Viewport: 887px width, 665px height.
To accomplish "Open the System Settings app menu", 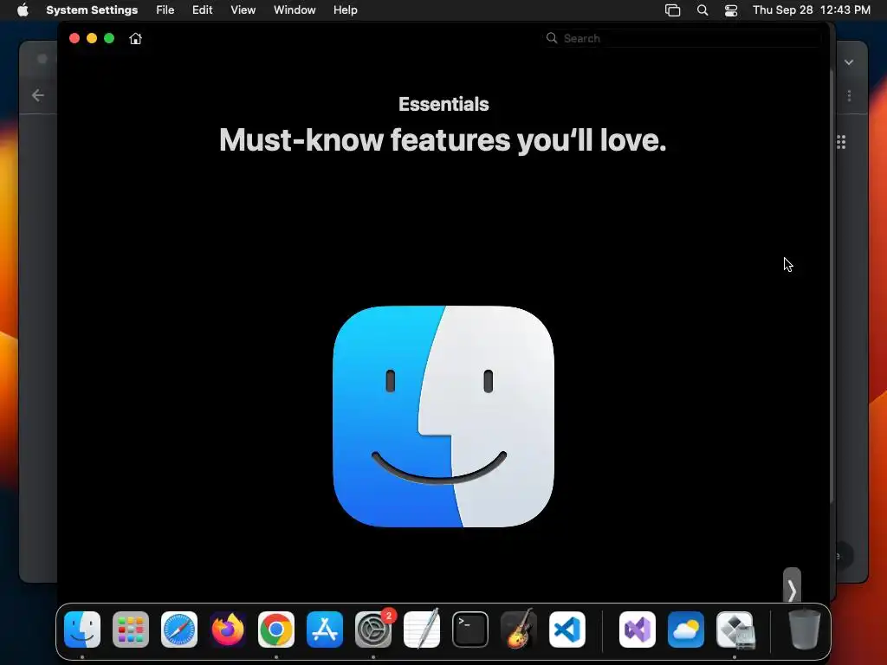I will [92, 10].
